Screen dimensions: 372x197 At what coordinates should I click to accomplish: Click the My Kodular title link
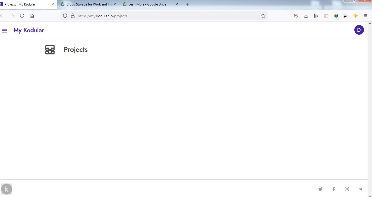click(x=29, y=30)
